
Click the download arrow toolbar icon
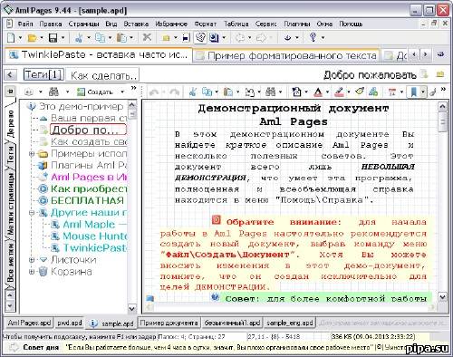[x=288, y=37]
